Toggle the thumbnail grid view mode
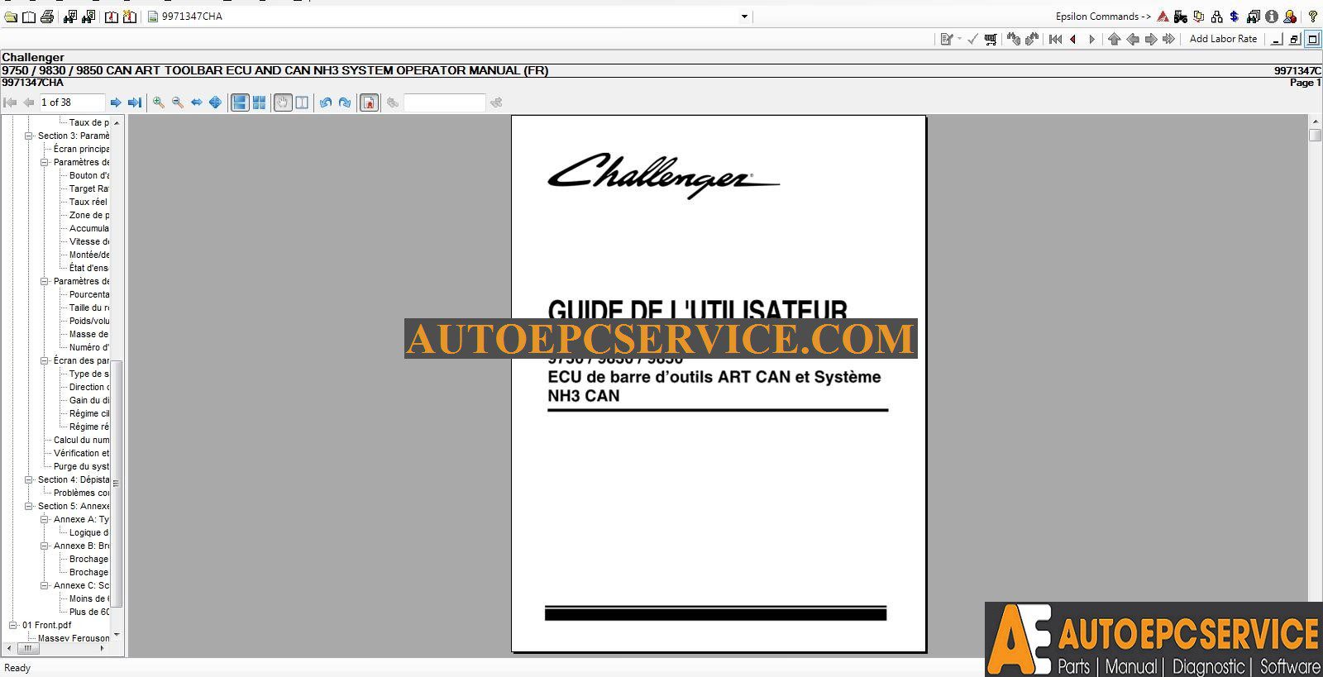Viewport: 1323px width, 677px height. pyautogui.click(x=259, y=103)
